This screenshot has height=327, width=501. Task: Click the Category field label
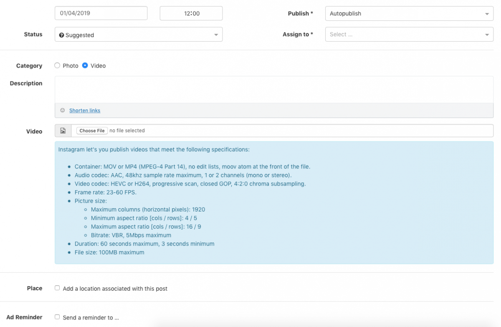tap(29, 66)
